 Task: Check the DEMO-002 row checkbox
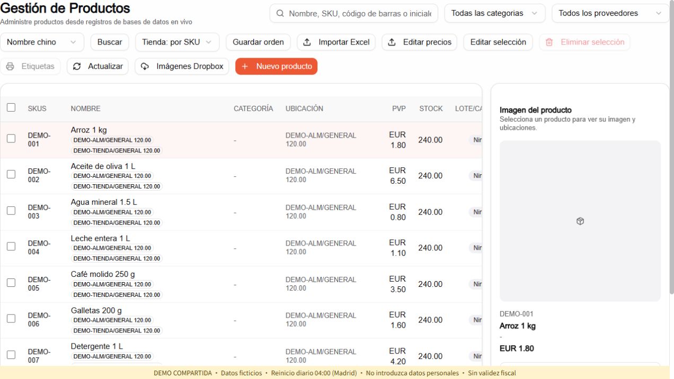[x=11, y=174]
